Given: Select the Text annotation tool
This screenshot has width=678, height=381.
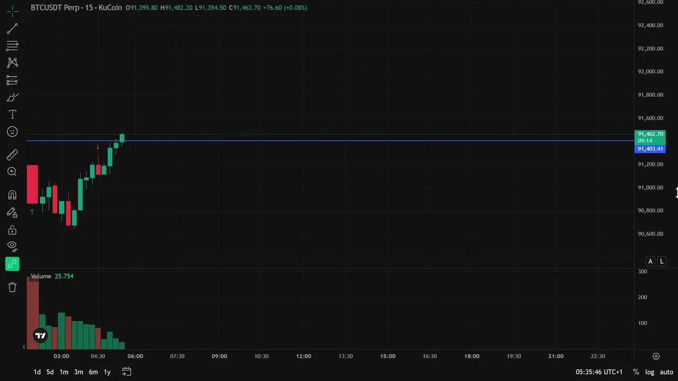Looking at the screenshot, I should 13,114.
